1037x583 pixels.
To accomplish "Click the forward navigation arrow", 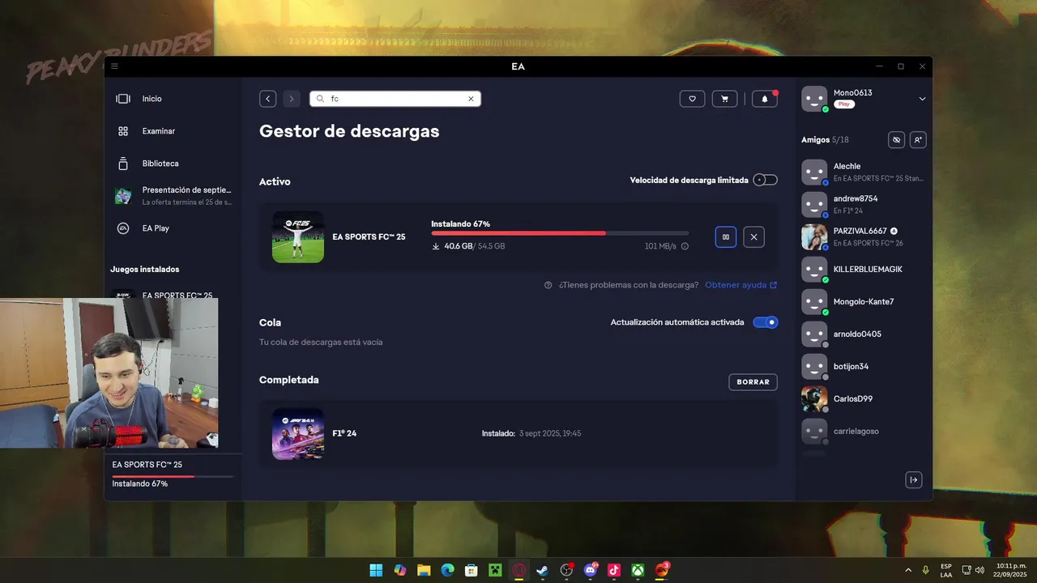I will pyautogui.click(x=292, y=99).
